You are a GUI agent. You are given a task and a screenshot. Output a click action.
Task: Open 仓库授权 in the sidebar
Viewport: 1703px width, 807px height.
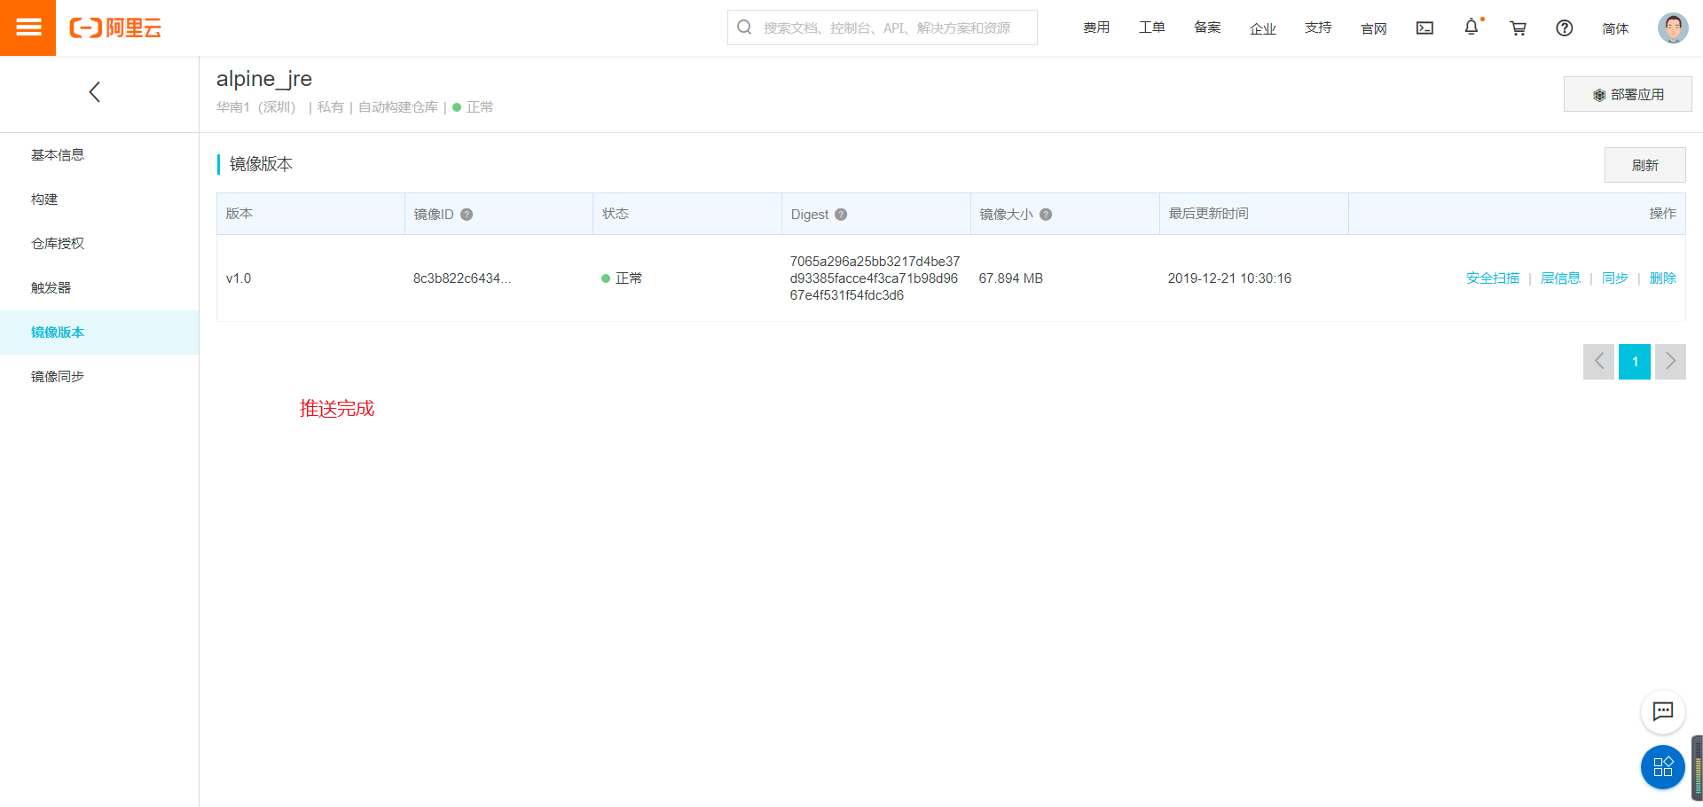pyautogui.click(x=99, y=244)
